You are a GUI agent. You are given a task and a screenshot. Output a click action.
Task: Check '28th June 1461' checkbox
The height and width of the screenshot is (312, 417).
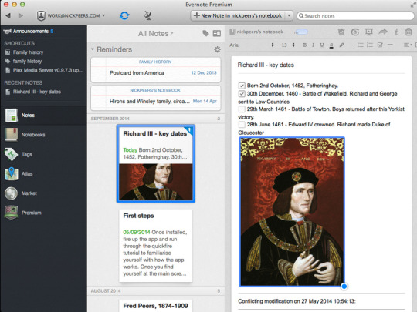point(242,125)
